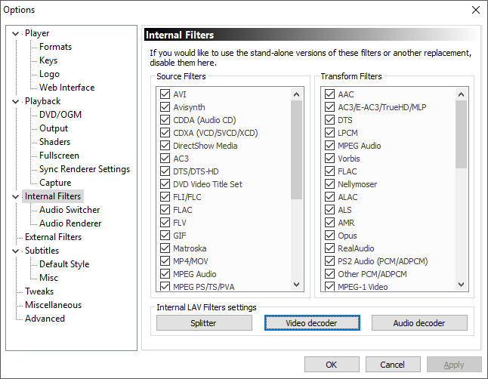Cancel the Options dialog

pos(393,365)
